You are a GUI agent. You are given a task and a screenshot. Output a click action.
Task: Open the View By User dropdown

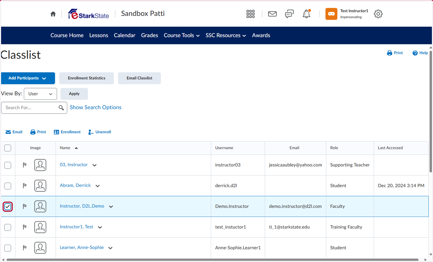(x=40, y=94)
